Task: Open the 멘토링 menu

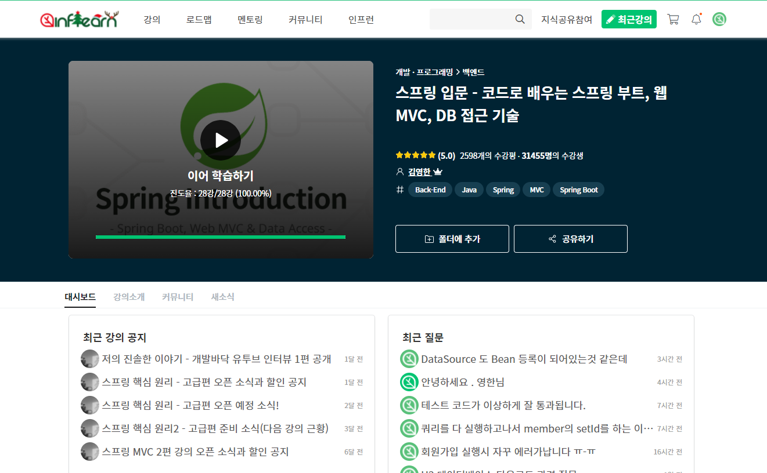Action: point(250,20)
